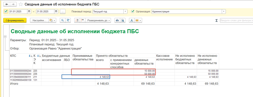
Task: Click the Итого row label
Action: point(14,83)
